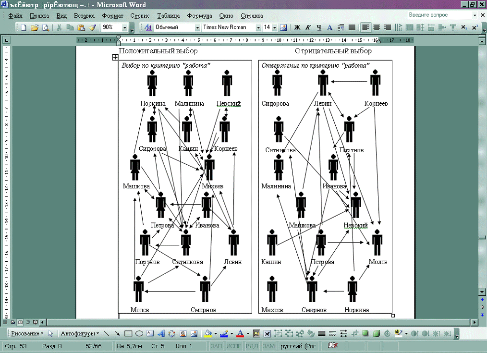Click the Font Color red A swatch
The width and height of the screenshot is (487, 353).
pos(239,333)
